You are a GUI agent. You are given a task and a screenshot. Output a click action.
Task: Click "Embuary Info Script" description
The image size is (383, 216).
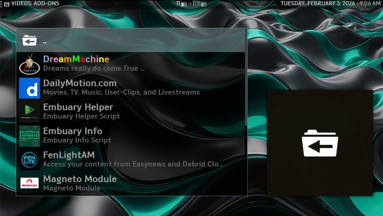[x=77, y=140]
